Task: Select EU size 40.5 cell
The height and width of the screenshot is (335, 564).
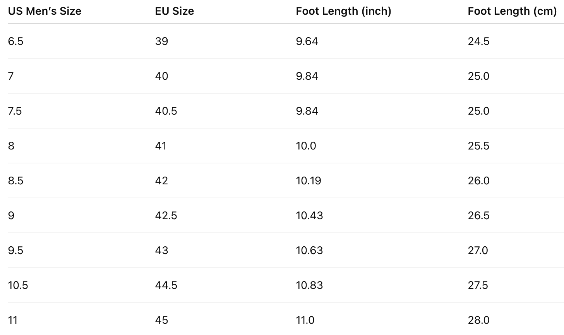Action: click(x=166, y=111)
